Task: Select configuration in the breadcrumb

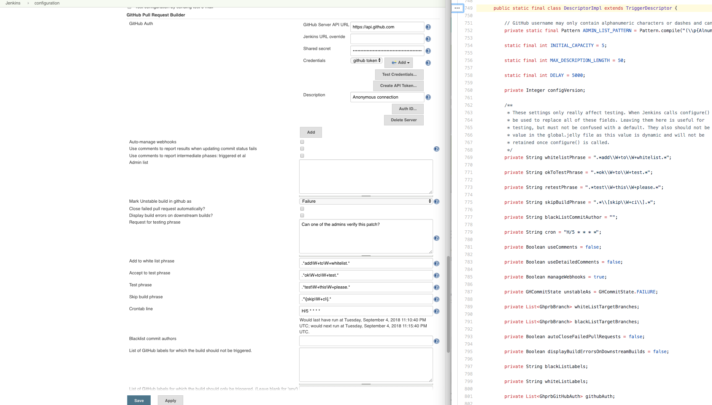Action: pyautogui.click(x=46, y=3)
